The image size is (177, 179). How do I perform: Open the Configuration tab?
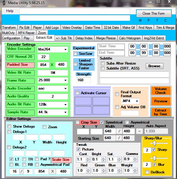[x=11, y=38]
